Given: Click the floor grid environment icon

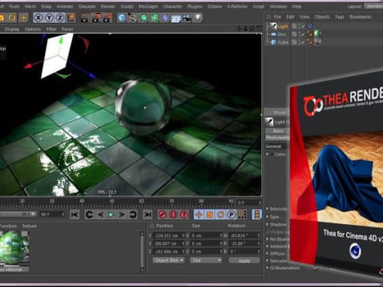Looking at the screenshot, I should (x=176, y=18).
